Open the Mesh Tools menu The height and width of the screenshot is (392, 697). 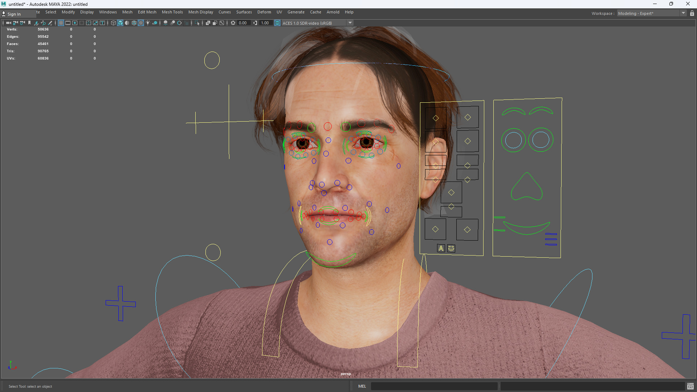pos(172,12)
